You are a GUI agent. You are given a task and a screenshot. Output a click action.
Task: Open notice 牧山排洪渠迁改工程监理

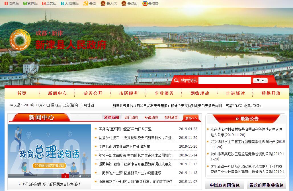pos(248,156)
